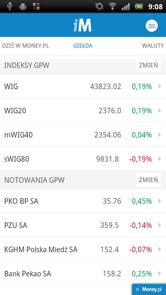
Task: Expand WIG index details chevron
Action: [159, 86]
